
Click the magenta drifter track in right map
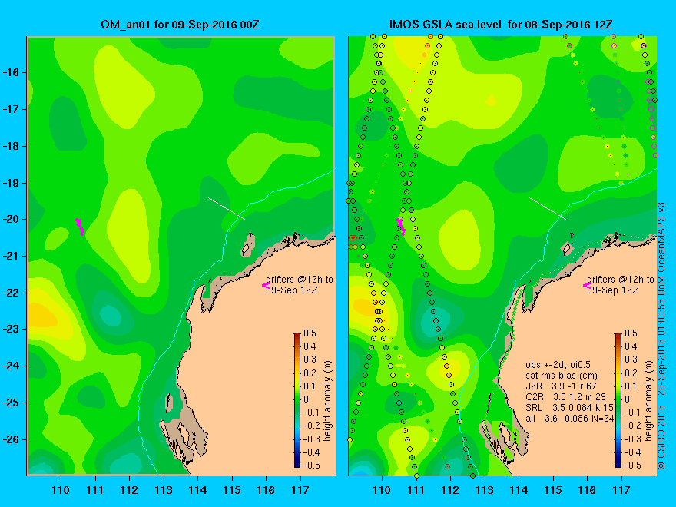coord(401,227)
